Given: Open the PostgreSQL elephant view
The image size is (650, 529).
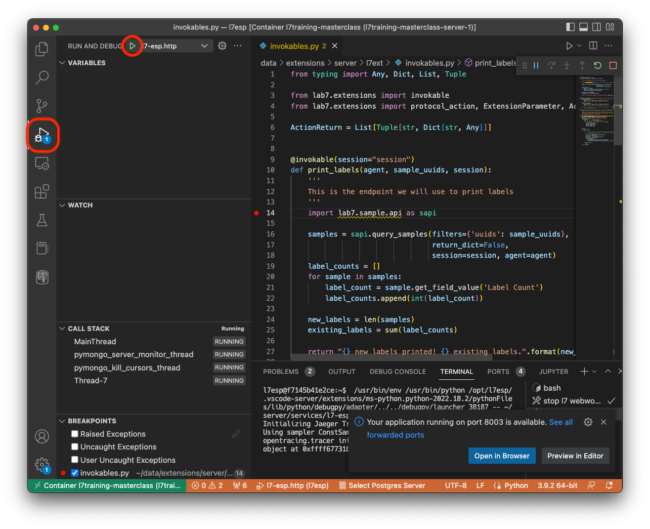Looking at the screenshot, I should pyautogui.click(x=42, y=277).
